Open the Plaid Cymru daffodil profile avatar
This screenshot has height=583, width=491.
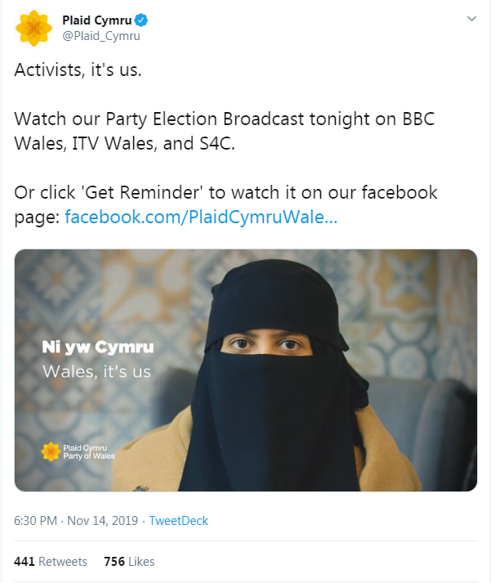(x=33, y=29)
